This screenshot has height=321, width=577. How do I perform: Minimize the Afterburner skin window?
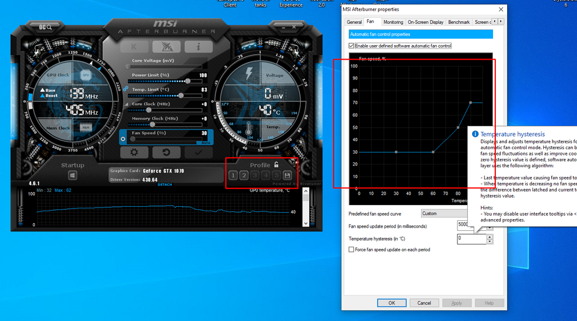[283, 28]
